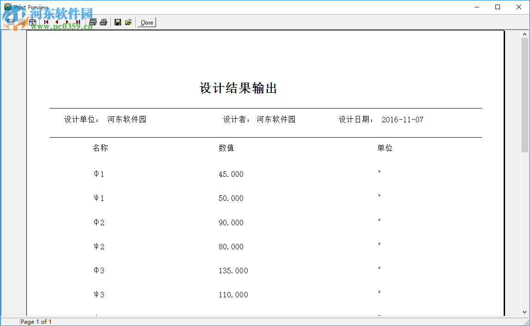Jump to the last page arrow icon
530x326 pixels.
78,22
